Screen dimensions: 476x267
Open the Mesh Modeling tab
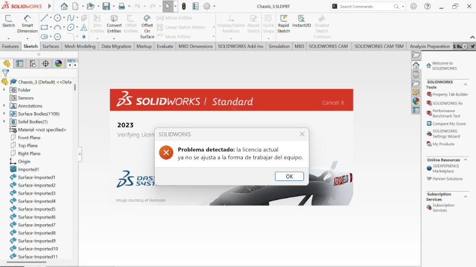(x=80, y=46)
